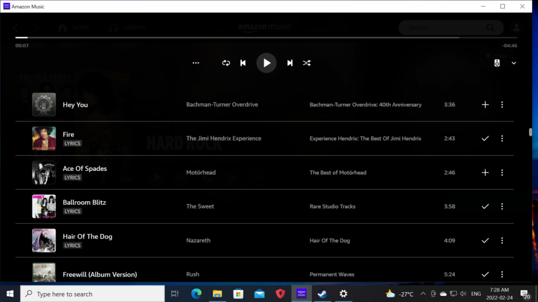
Task: Open album Rare Studio Tracks
Action: (333, 207)
